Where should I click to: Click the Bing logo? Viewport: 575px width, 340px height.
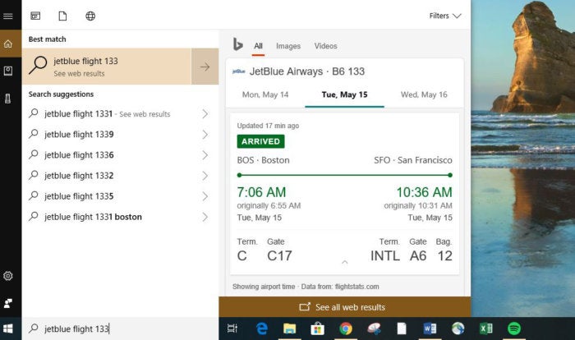point(237,44)
